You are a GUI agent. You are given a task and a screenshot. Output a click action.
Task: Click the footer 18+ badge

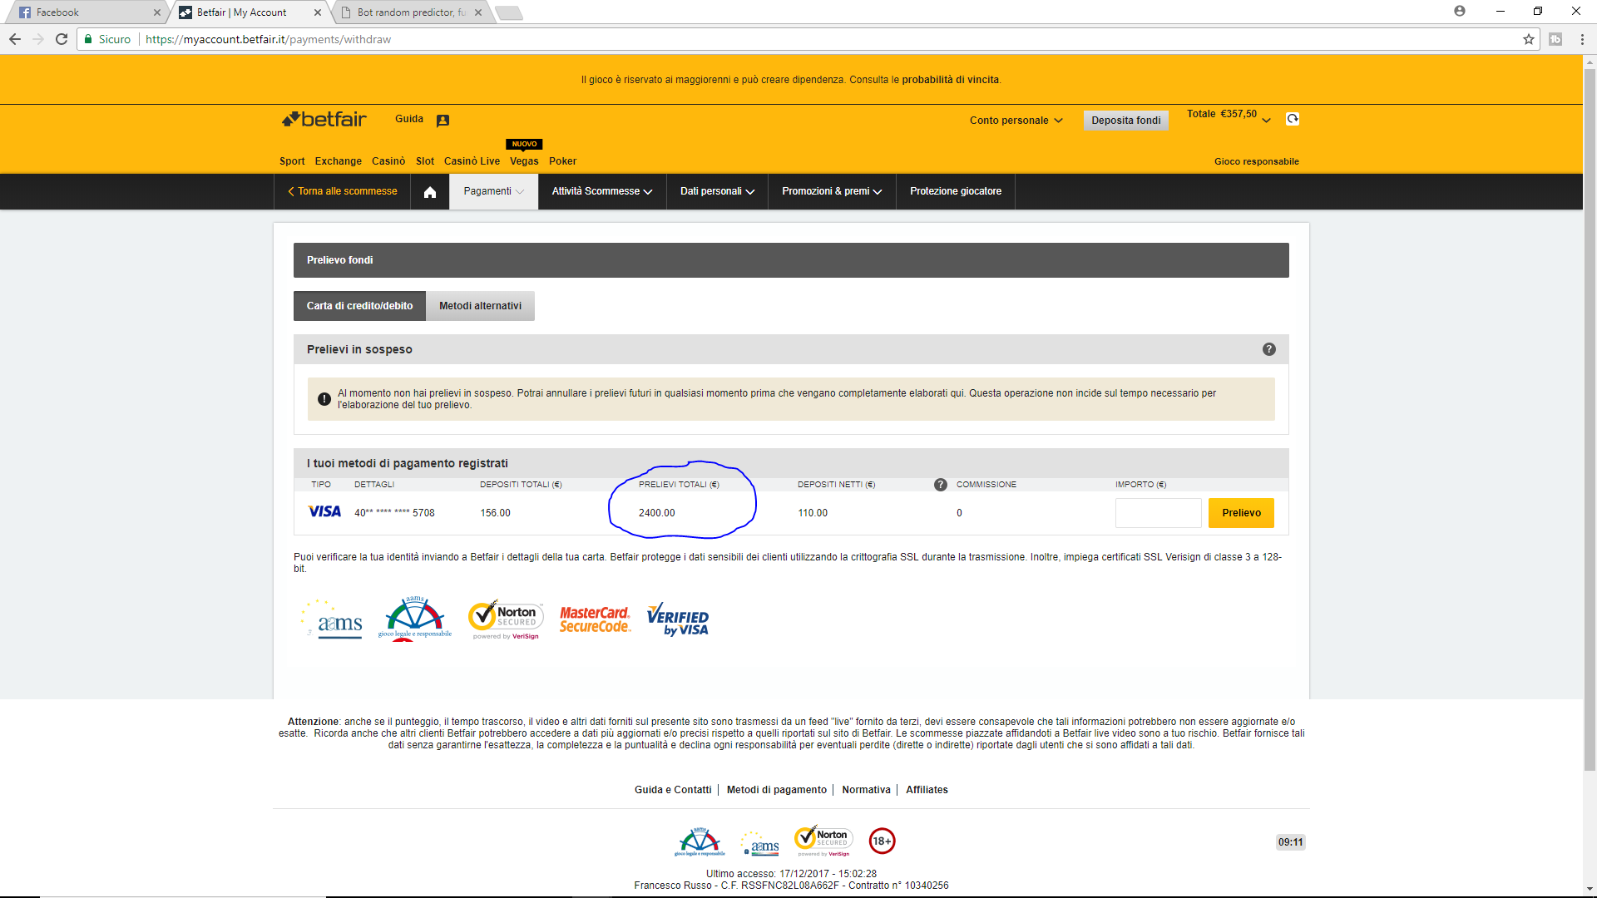pyautogui.click(x=883, y=841)
